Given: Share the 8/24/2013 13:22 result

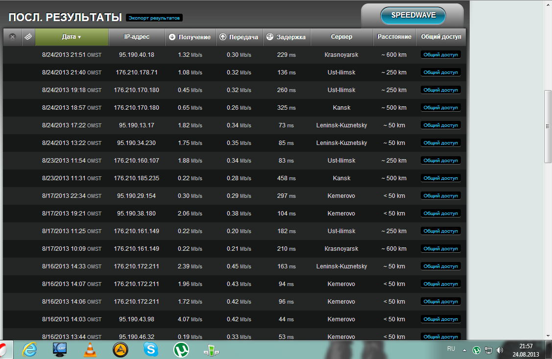Looking at the screenshot, I should coord(441,143).
